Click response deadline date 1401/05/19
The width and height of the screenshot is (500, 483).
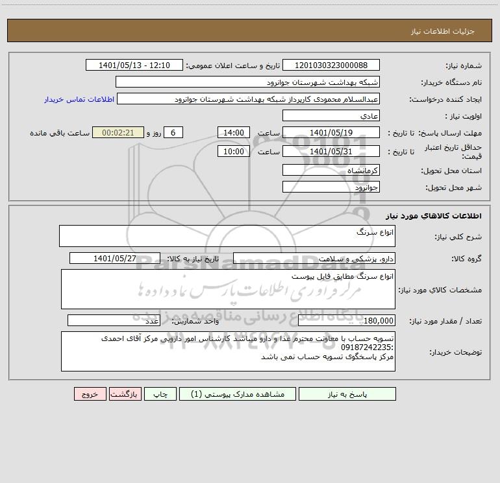(331, 132)
